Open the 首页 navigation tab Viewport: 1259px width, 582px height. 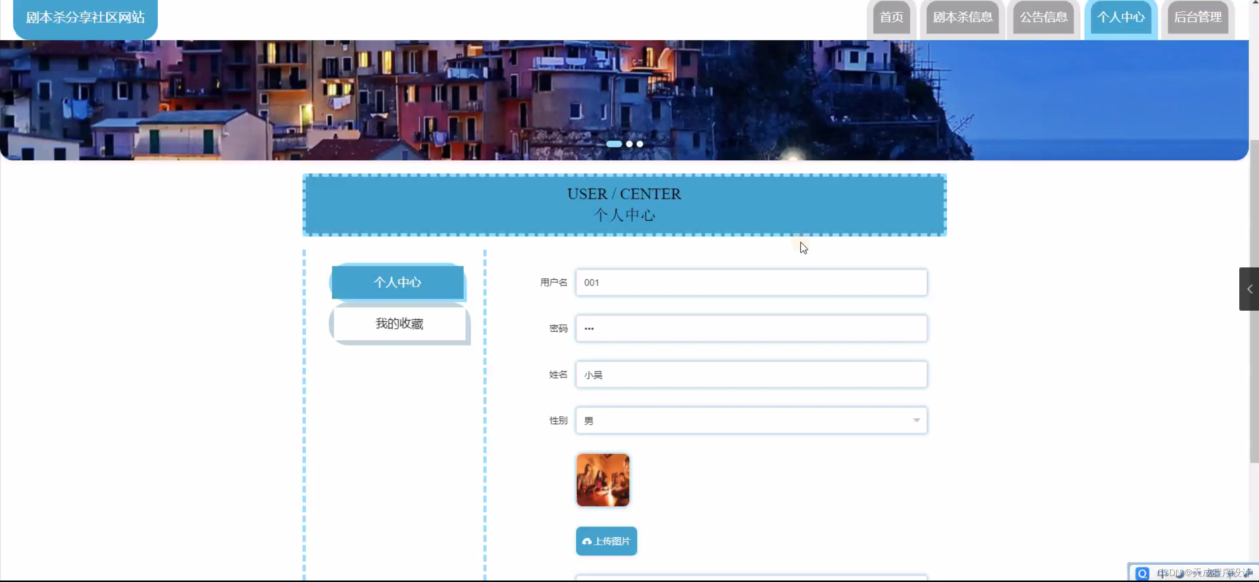pos(891,18)
